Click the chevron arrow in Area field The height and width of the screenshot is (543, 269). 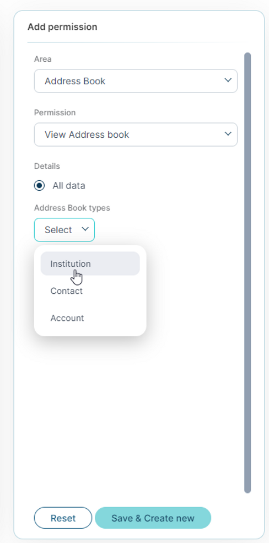(228, 80)
